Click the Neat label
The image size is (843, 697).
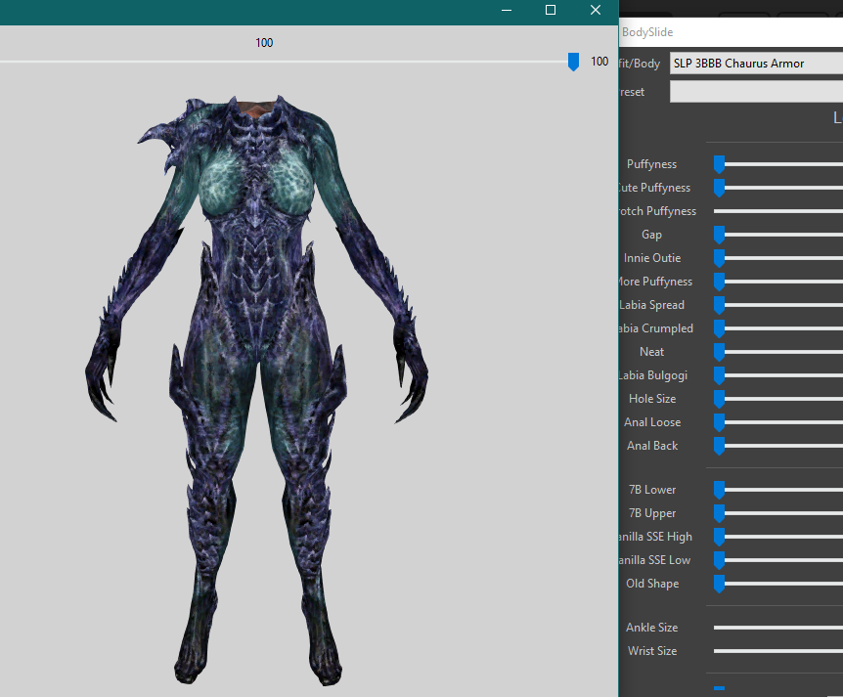pyautogui.click(x=651, y=352)
